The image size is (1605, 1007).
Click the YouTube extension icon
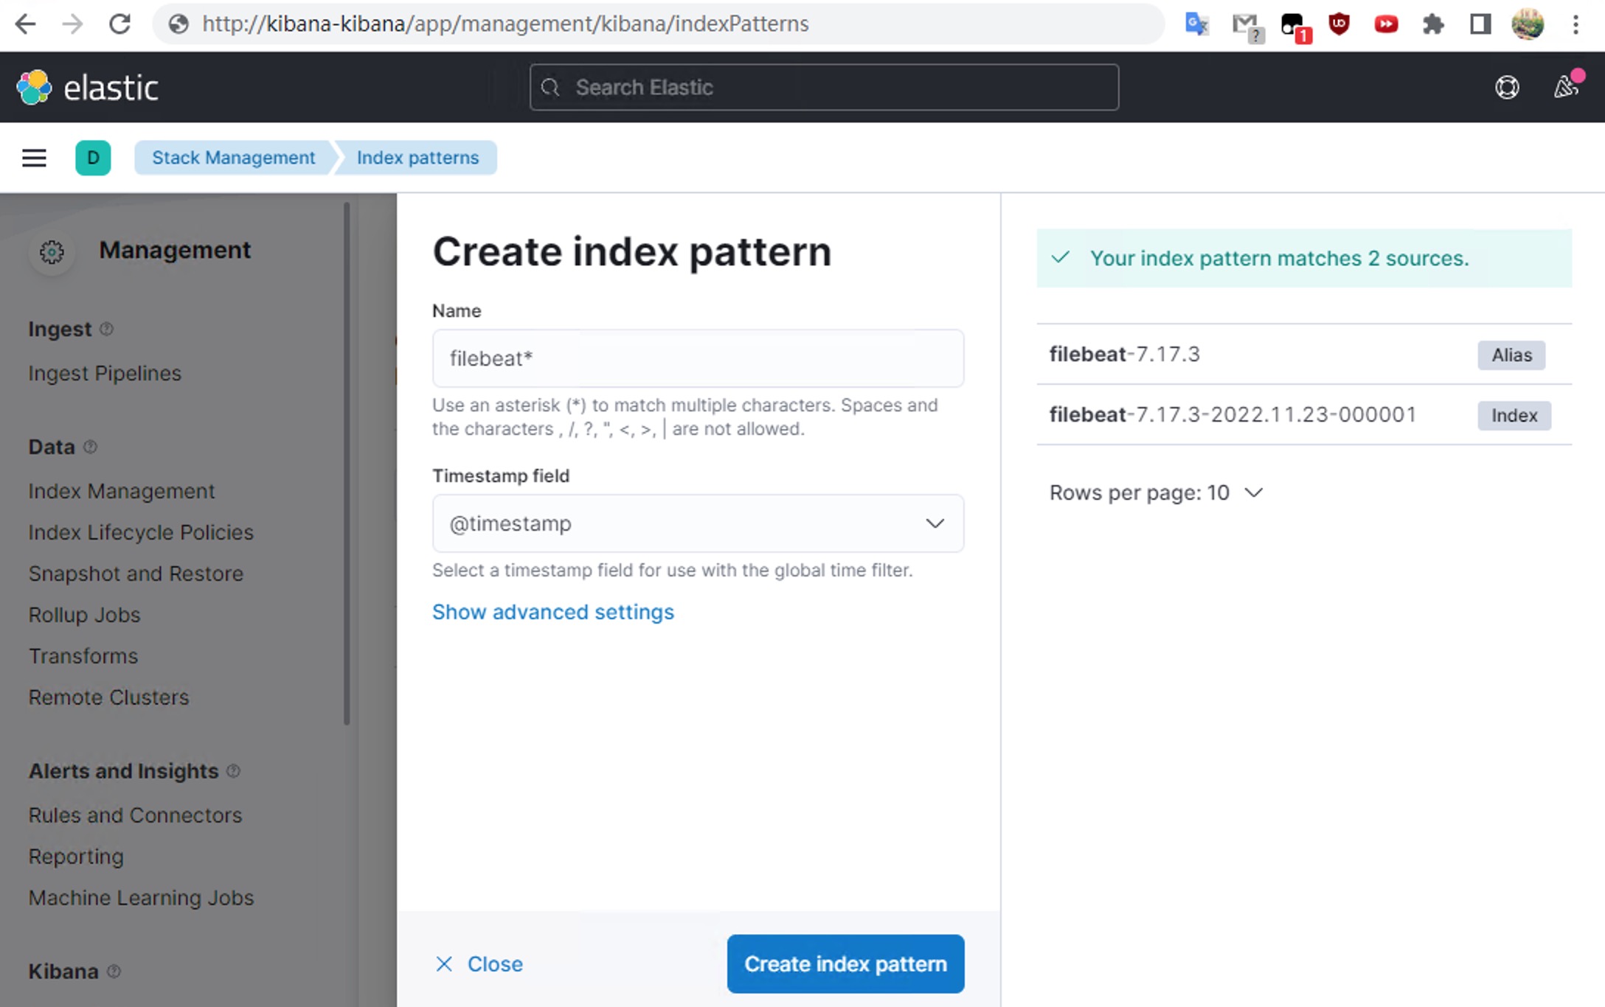point(1386,24)
